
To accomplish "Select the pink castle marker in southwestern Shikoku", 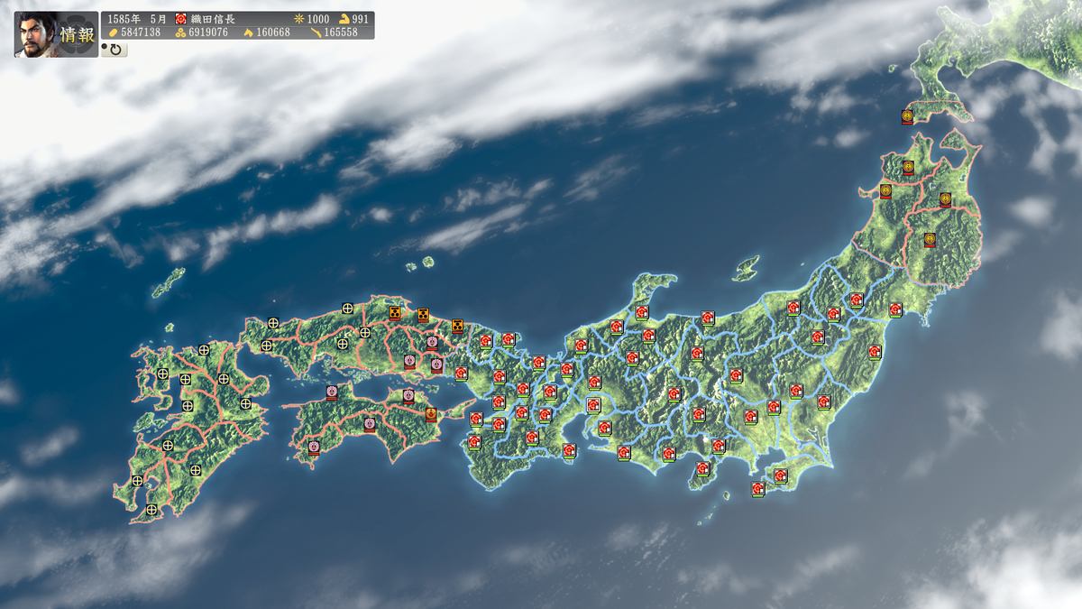I will pyautogui.click(x=314, y=448).
